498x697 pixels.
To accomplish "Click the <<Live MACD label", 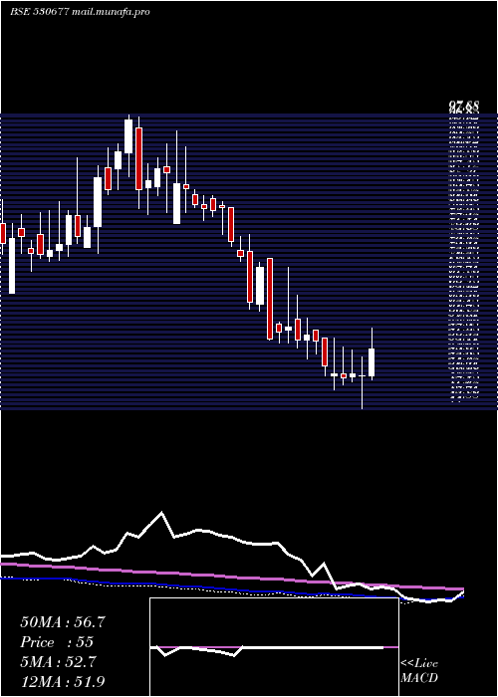I will pos(419,671).
